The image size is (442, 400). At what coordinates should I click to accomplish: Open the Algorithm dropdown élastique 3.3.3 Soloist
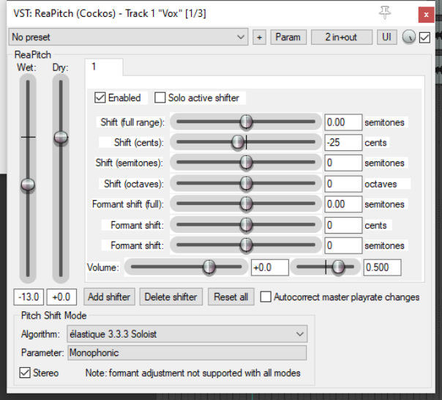187,334
